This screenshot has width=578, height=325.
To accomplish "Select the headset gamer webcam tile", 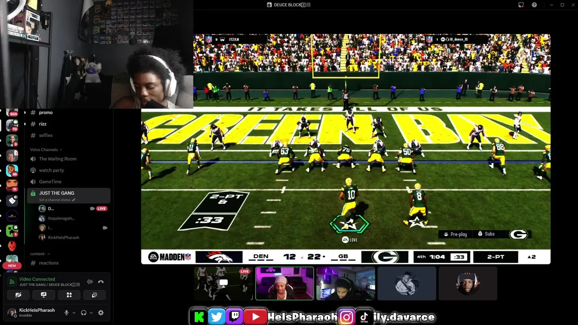I will pos(345,283).
